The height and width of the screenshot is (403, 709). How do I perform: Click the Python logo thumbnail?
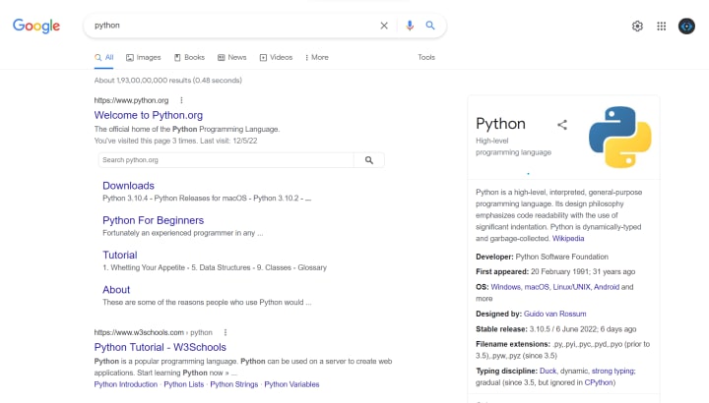tap(619, 138)
